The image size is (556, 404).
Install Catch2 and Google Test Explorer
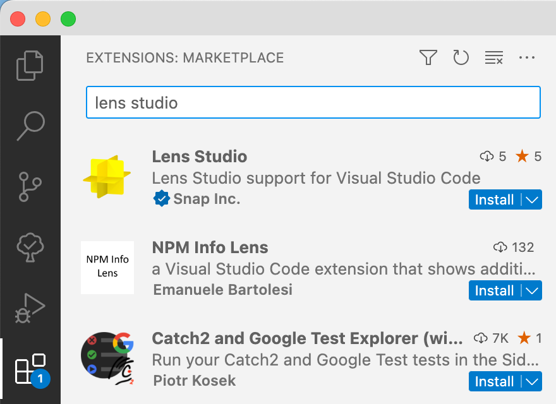(x=494, y=382)
